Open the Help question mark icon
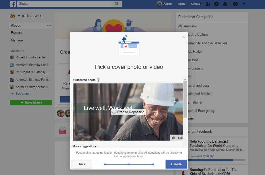Viewport: 265px width, 175px height. [235, 4]
